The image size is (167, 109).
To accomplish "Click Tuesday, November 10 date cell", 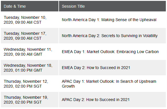I will coord(30,20).
